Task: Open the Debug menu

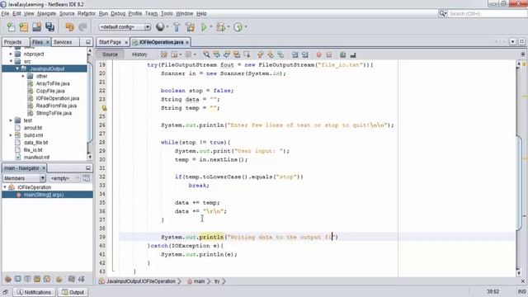Action: click(x=118, y=13)
